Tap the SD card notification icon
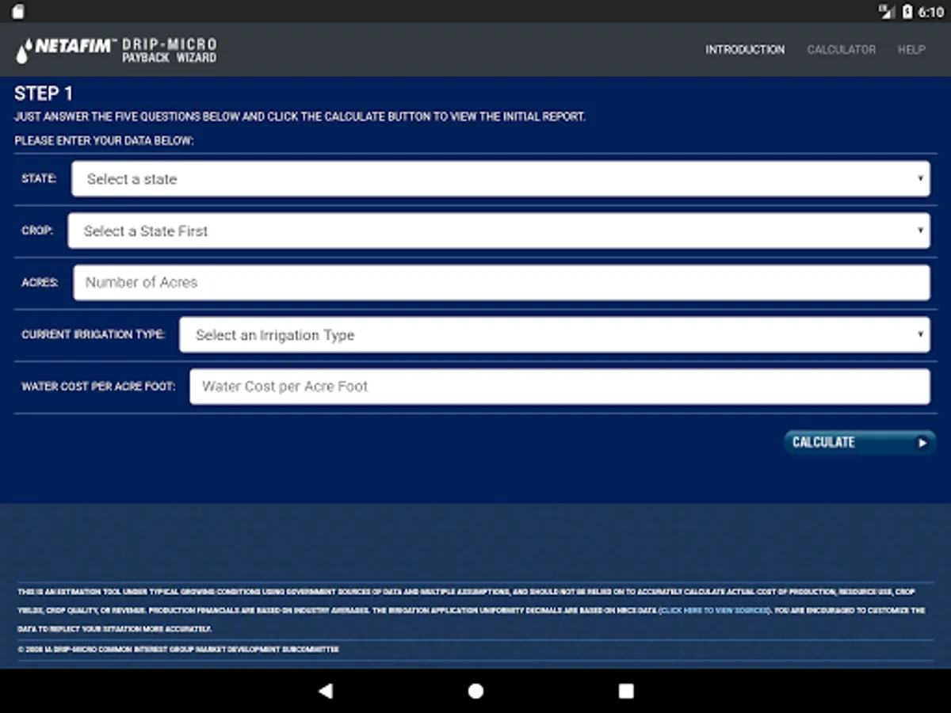The height and width of the screenshot is (713, 951). coord(18,12)
